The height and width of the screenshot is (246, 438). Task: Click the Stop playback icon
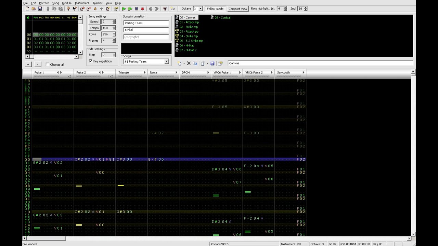[136, 9]
